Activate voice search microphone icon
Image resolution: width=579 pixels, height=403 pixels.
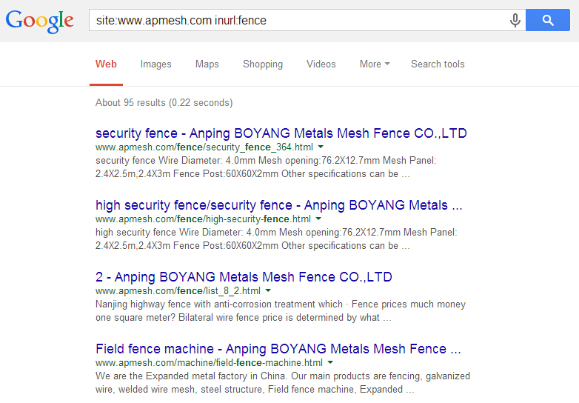(x=515, y=20)
